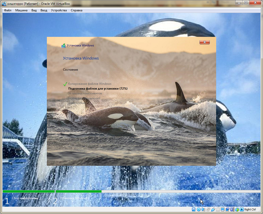The image size is (263, 214).
Task: Open the Ввод menu
Action: coord(44,10)
